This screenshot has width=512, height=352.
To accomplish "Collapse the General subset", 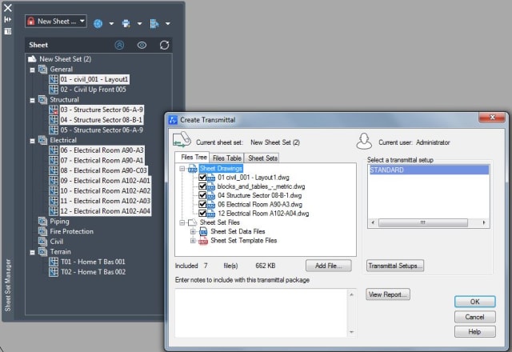I will point(32,70).
